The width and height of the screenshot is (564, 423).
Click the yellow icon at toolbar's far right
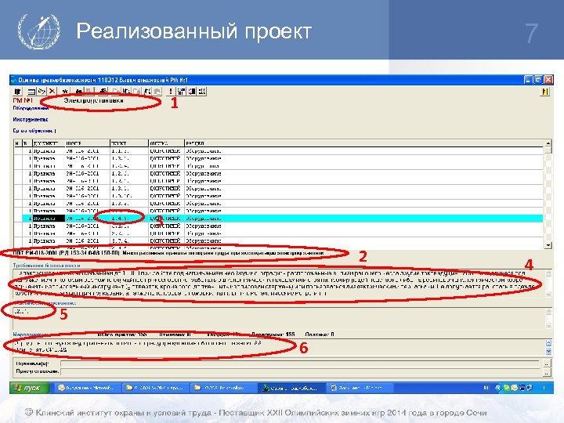(545, 92)
